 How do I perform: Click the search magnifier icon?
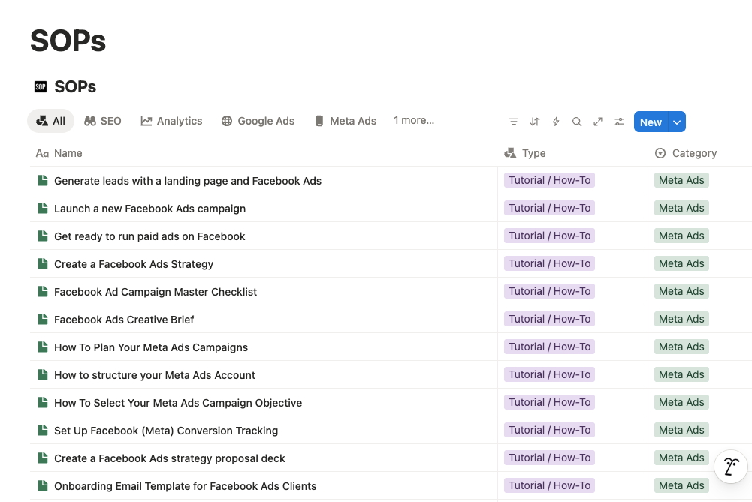pos(577,122)
